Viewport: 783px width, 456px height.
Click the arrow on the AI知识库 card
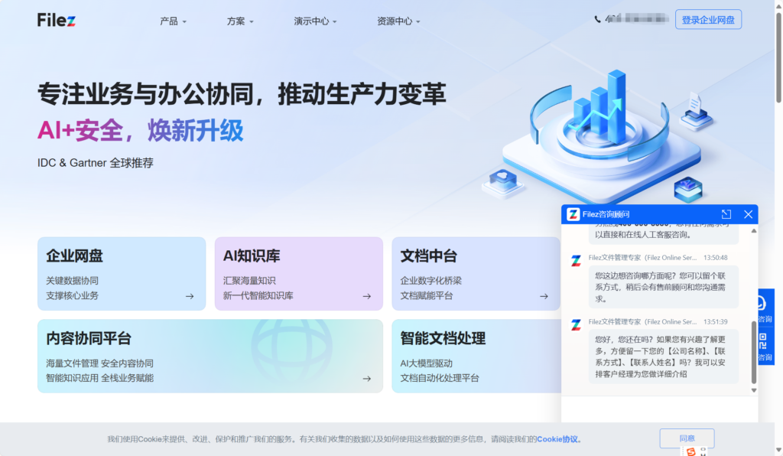[x=367, y=296]
